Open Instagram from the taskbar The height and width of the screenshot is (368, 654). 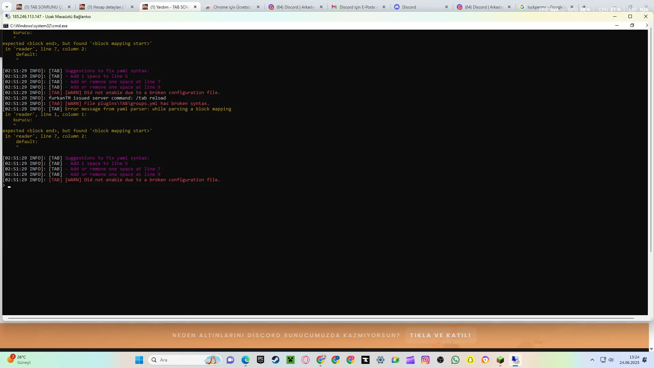click(425, 360)
